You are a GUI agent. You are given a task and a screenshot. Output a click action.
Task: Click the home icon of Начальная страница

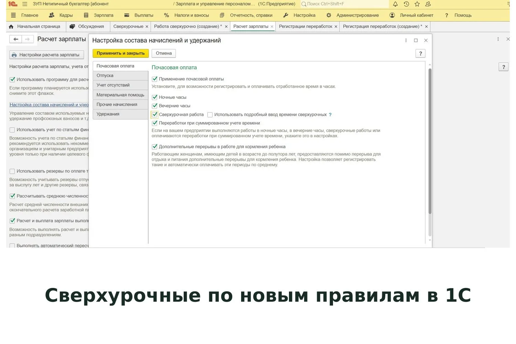click(11, 26)
